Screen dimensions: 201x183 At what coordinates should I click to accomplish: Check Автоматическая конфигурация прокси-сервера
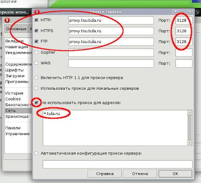tap(37, 153)
